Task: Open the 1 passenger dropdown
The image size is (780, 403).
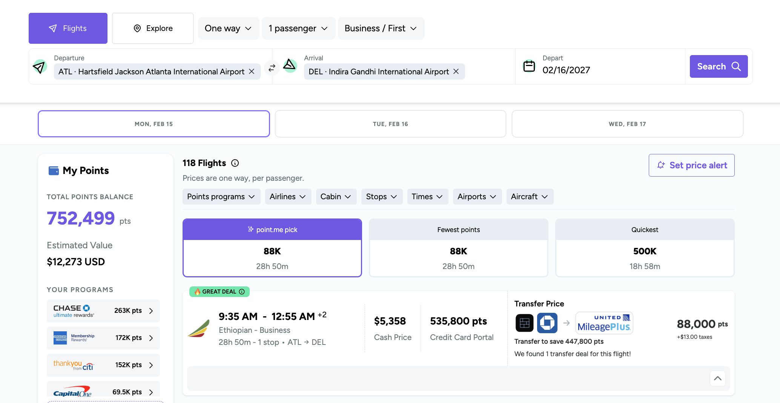Action: pos(298,28)
